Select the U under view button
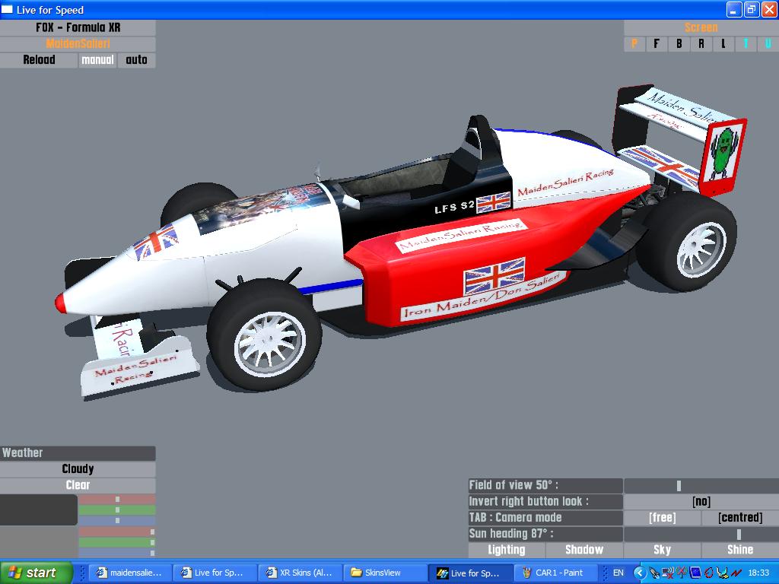This screenshot has width=779, height=584. (768, 43)
